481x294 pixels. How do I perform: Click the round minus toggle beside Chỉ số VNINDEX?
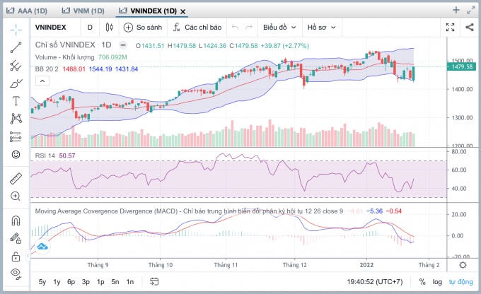123,45
